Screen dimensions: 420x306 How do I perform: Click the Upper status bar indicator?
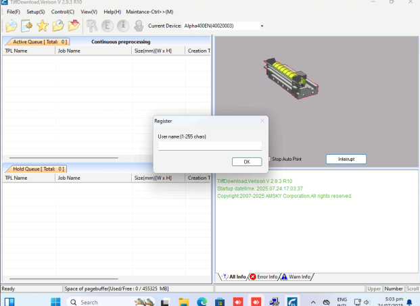click(x=374, y=288)
